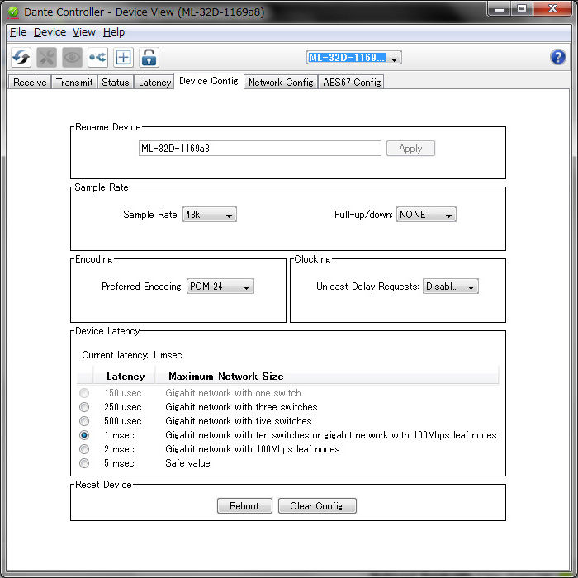Click the Identify device eye icon
This screenshot has width=578, height=578.
click(73, 58)
